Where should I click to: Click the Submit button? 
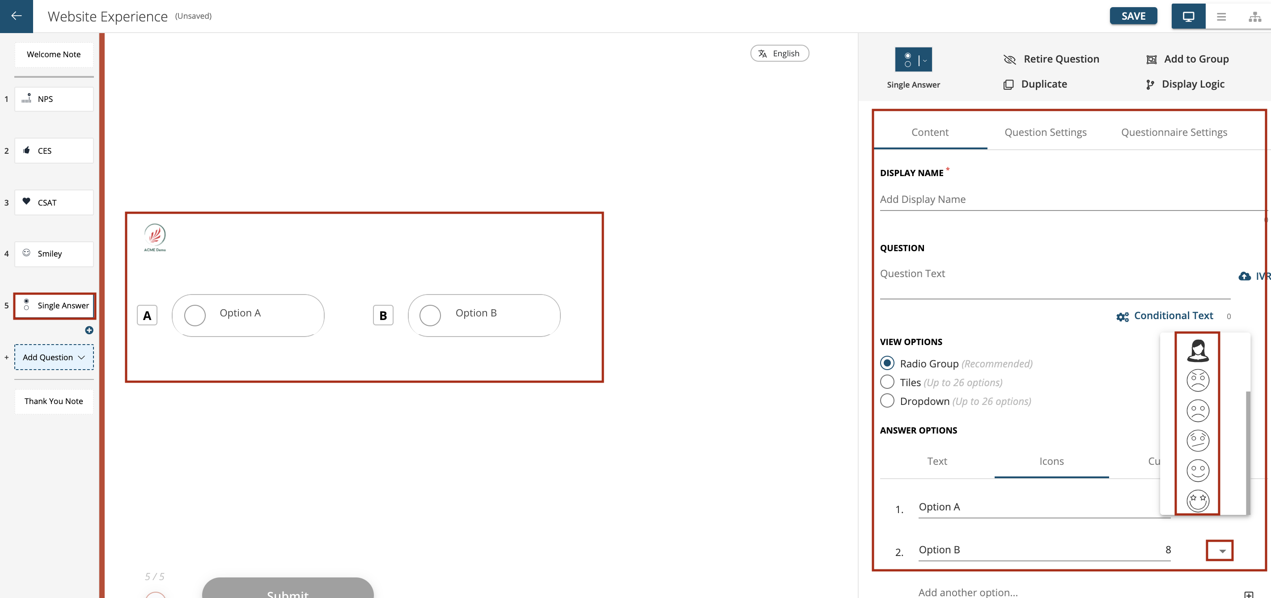[x=288, y=588]
